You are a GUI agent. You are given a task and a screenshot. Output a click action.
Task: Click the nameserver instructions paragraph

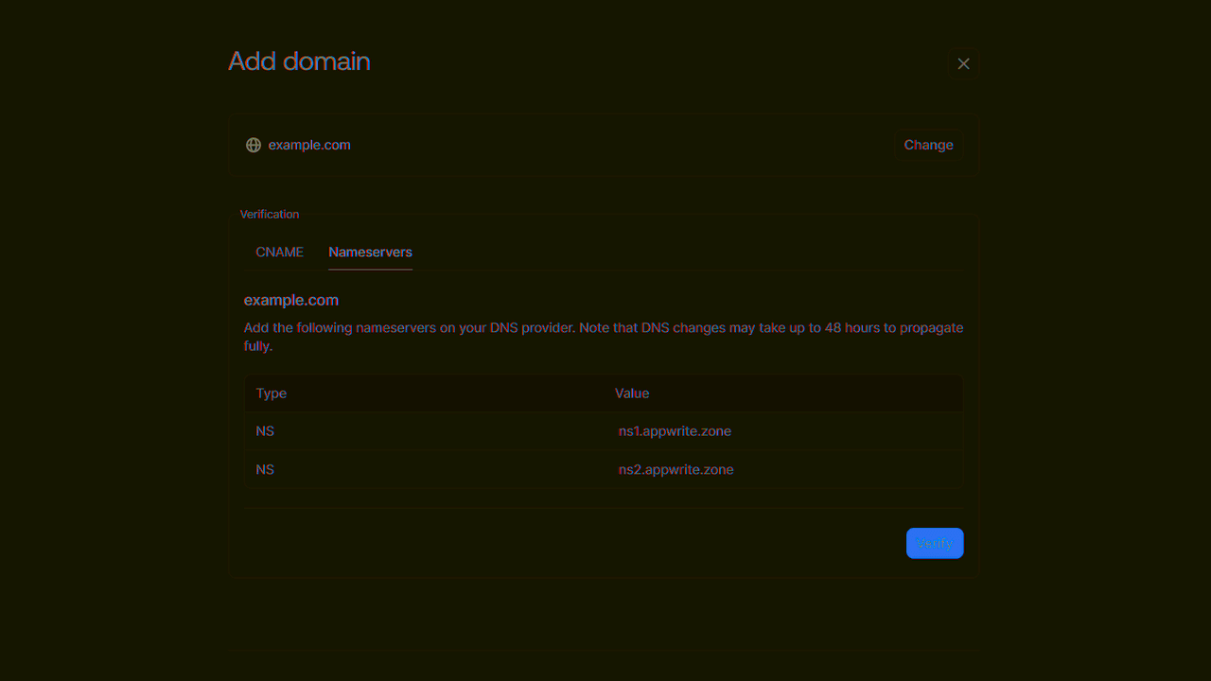pos(603,336)
